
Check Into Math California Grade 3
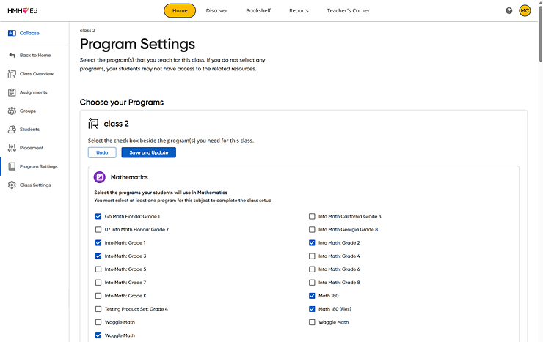[x=312, y=216]
